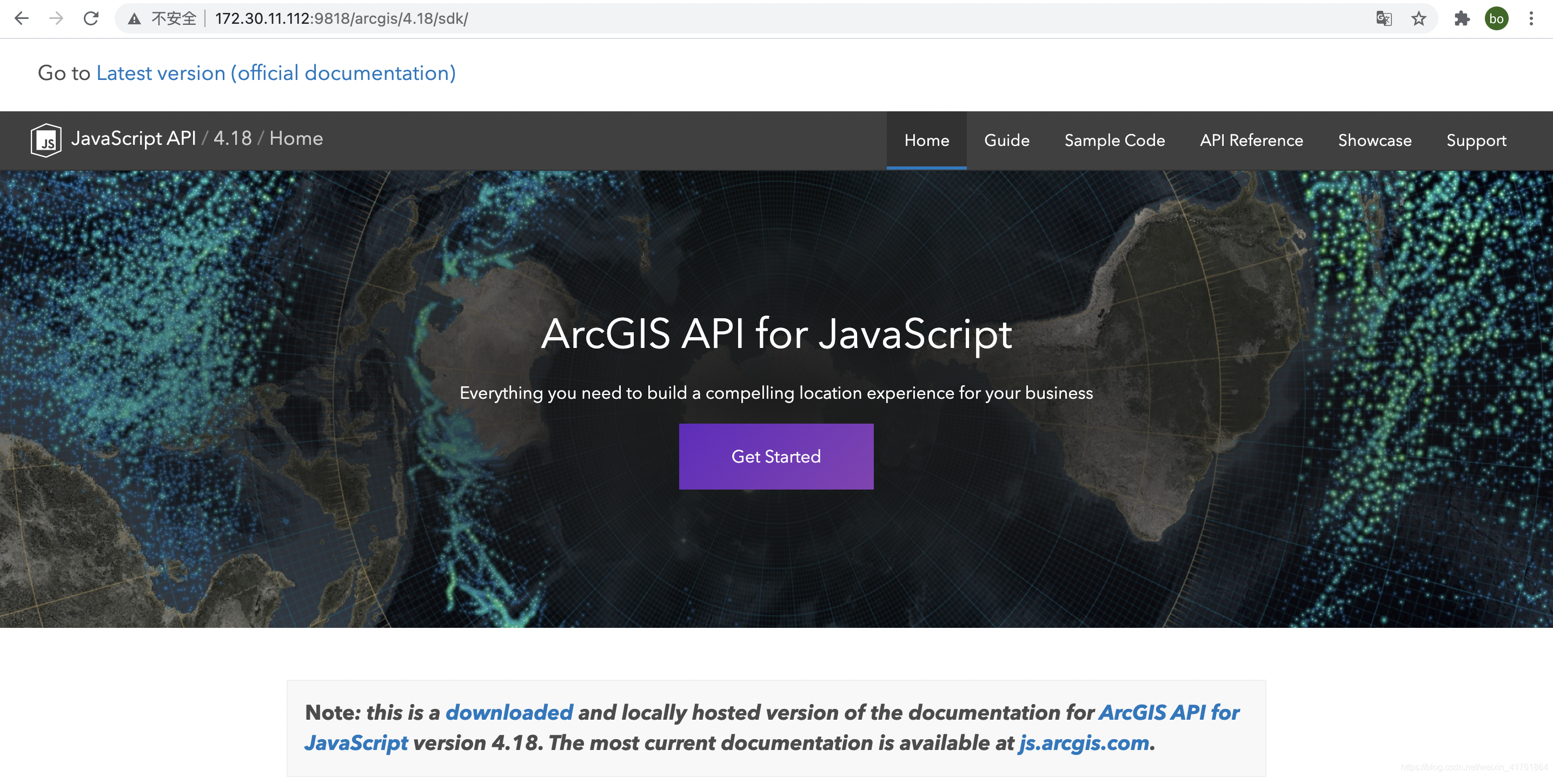Click the browser extensions puzzle icon
The image size is (1553, 777).
1460,17
